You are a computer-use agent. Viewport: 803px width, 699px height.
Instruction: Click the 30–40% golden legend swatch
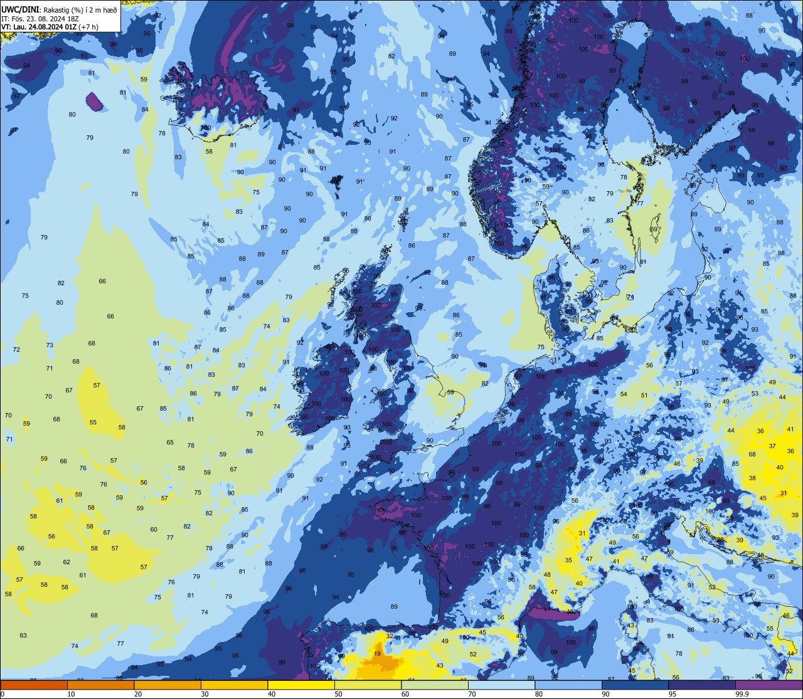click(x=234, y=685)
